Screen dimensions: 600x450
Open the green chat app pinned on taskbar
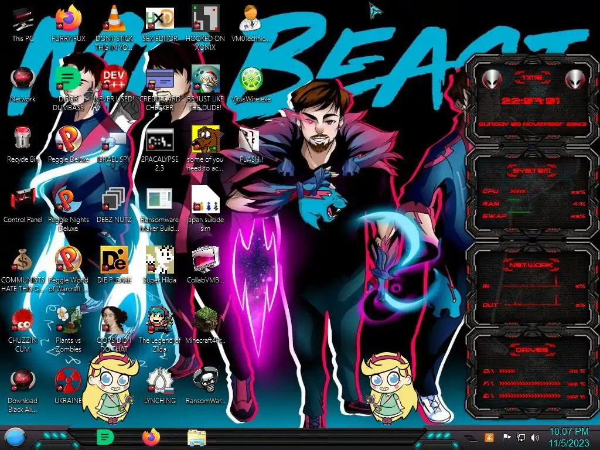click(x=105, y=437)
